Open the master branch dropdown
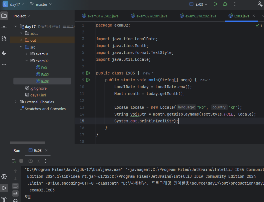 click(41, 4)
